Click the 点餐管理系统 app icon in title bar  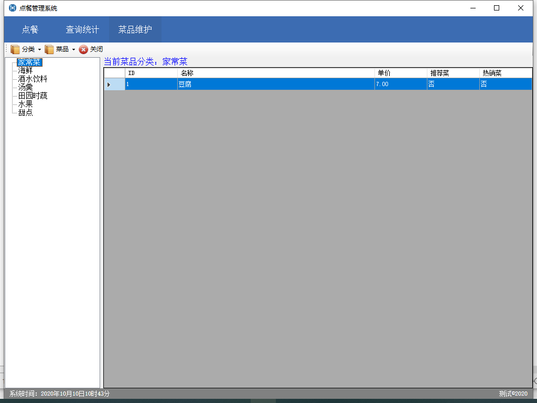click(13, 8)
